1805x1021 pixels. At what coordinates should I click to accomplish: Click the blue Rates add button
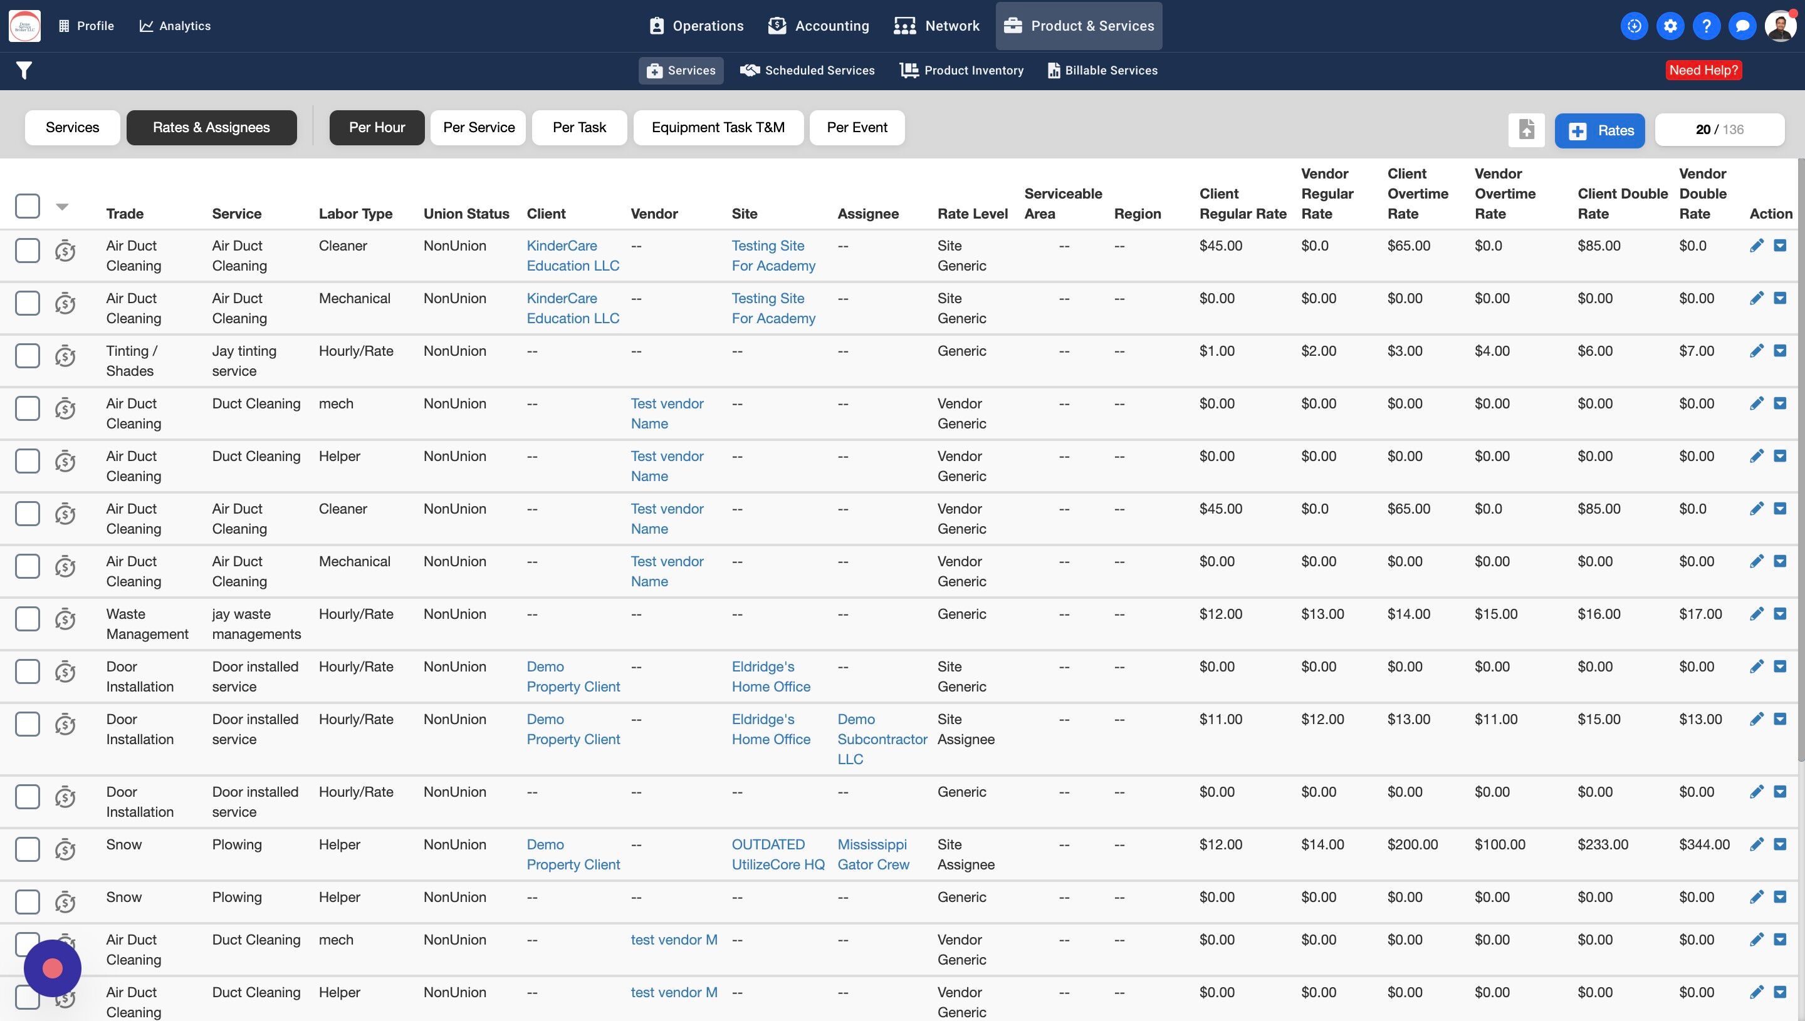coord(1599,130)
